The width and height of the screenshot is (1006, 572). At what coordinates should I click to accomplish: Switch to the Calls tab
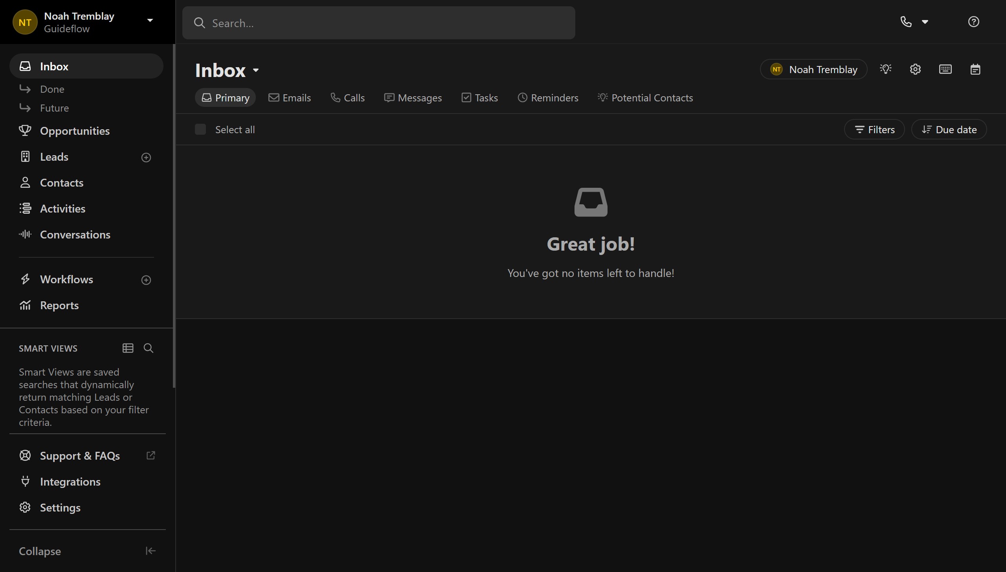348,97
